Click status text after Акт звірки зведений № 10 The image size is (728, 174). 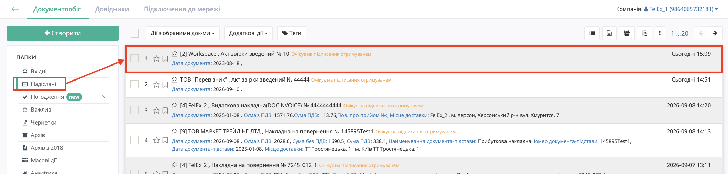tap(331, 54)
